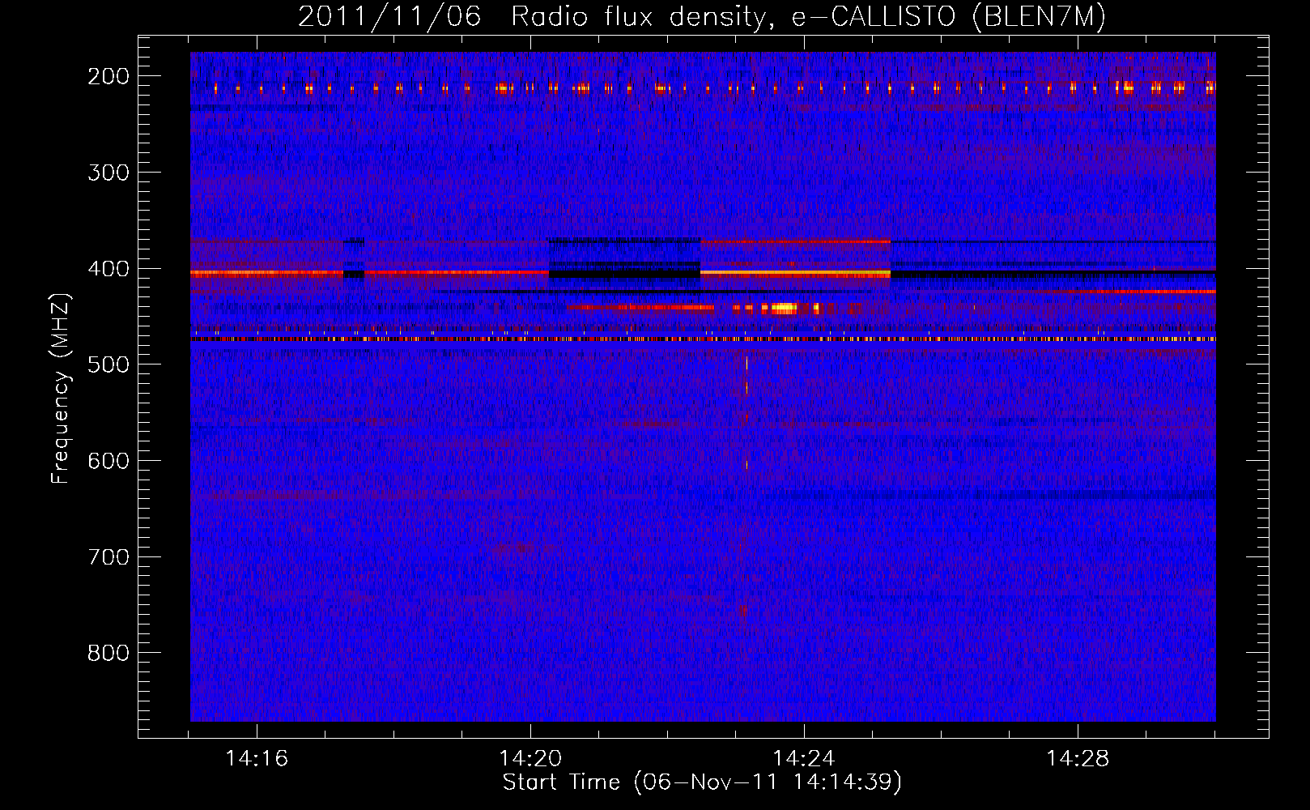Click the 500 frequency tick label
The image size is (1310, 810).
point(108,364)
